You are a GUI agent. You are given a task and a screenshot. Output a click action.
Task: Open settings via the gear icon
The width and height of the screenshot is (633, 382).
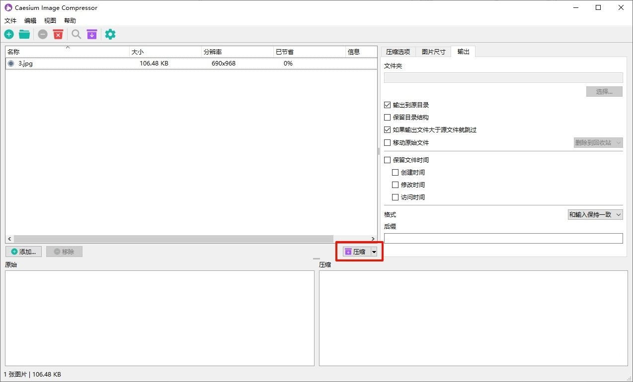click(x=110, y=34)
